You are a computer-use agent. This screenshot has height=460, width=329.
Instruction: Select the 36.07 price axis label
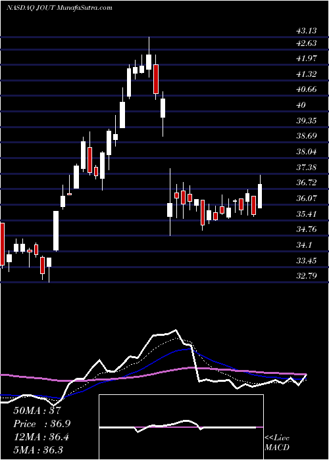click(306, 198)
